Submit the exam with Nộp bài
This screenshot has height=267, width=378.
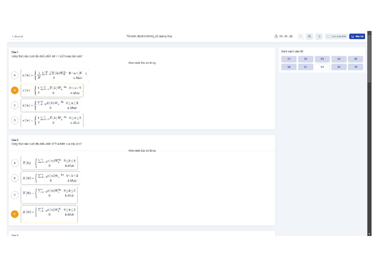click(357, 37)
